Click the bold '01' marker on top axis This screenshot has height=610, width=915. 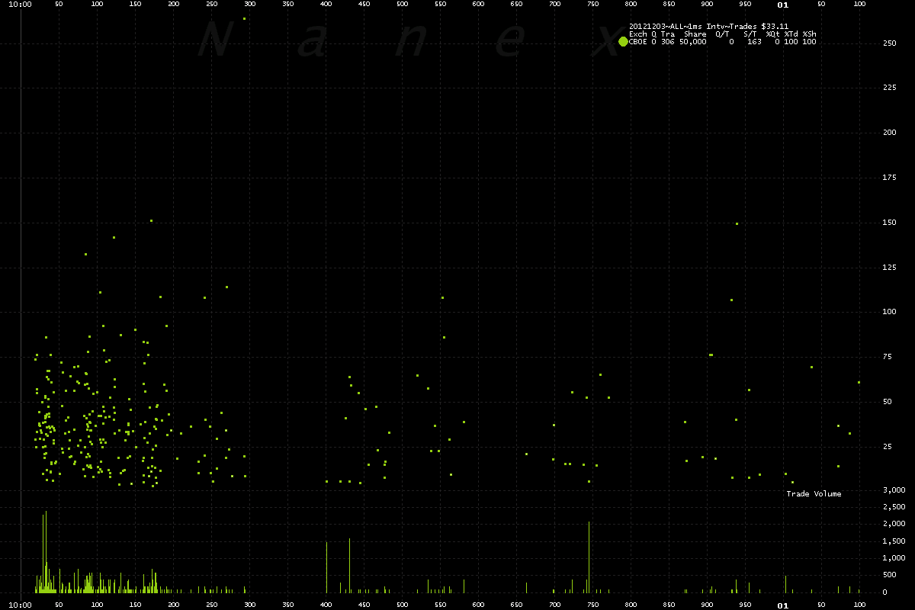coord(782,5)
